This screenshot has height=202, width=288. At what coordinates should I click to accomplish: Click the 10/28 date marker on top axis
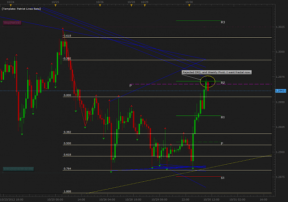pos(131,2)
